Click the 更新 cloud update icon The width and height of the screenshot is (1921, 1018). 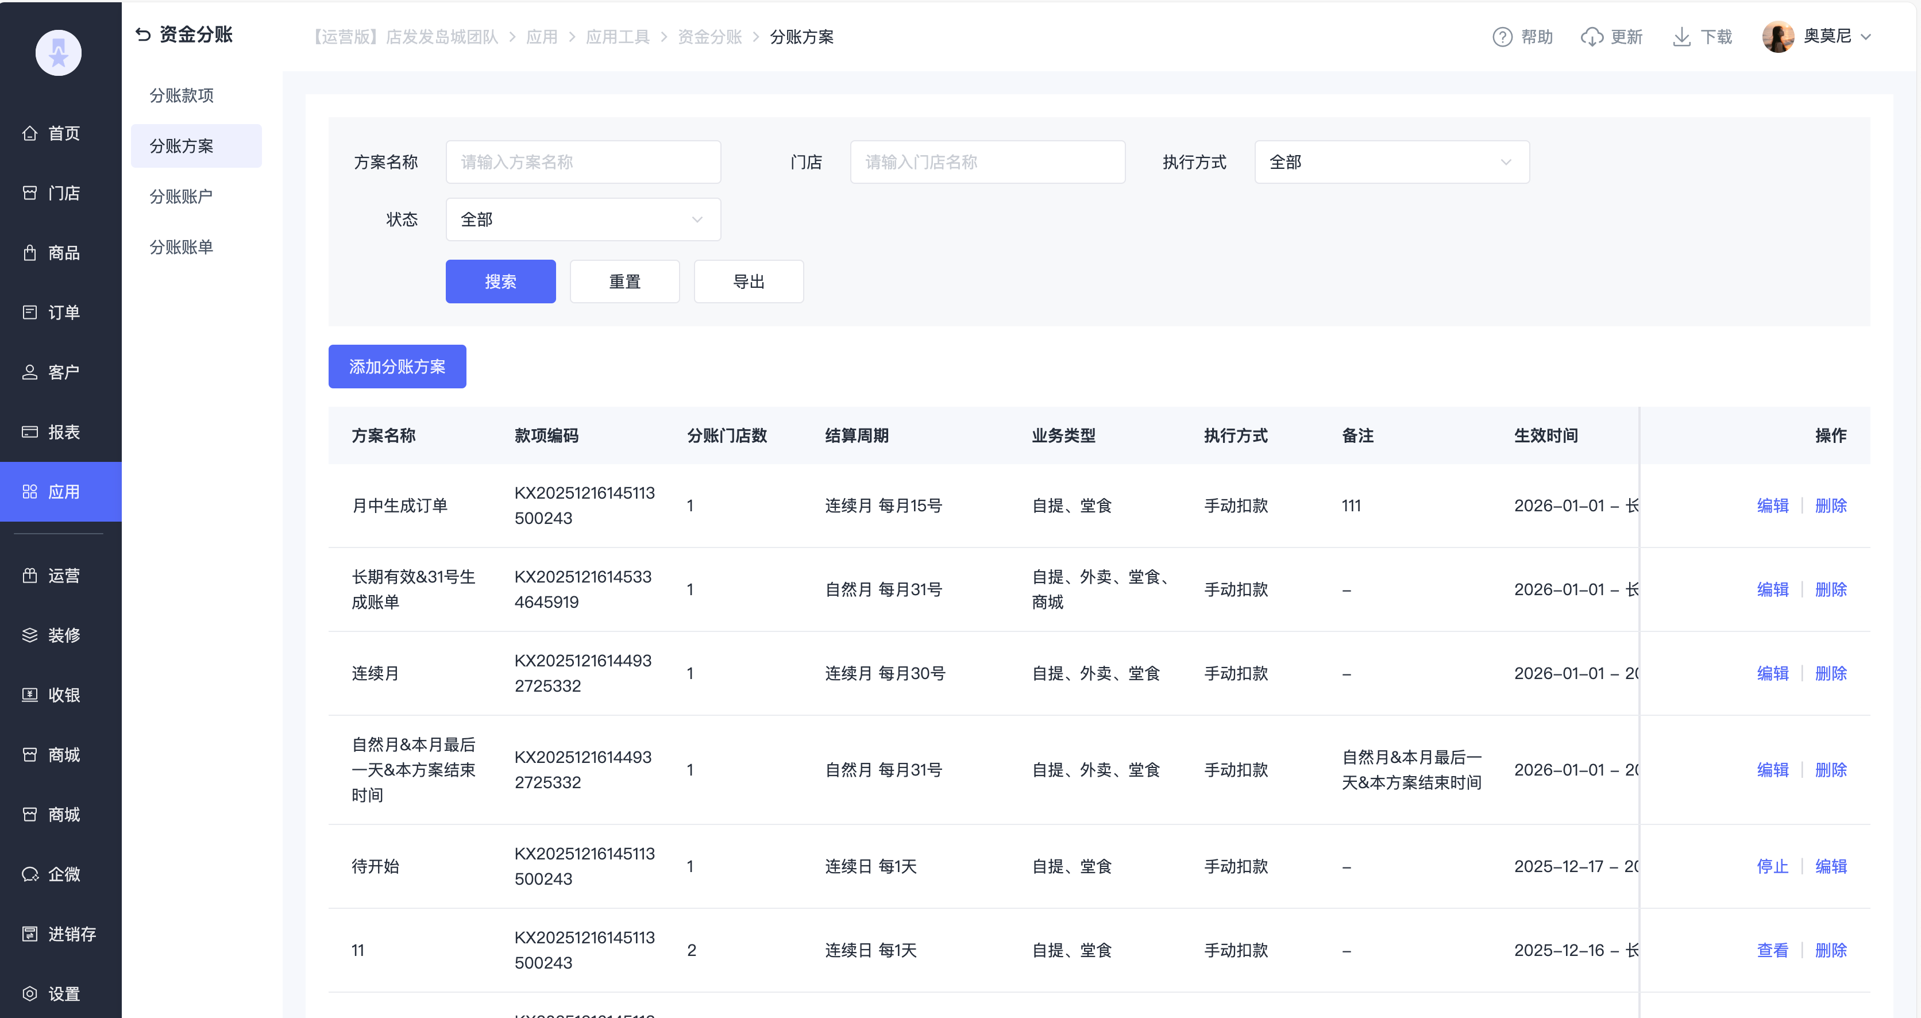pos(1591,37)
